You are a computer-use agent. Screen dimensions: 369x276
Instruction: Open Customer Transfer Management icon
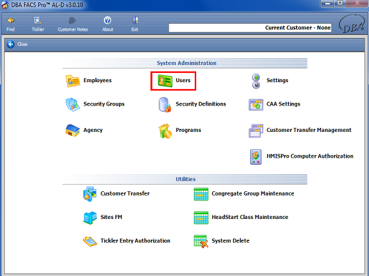point(256,131)
